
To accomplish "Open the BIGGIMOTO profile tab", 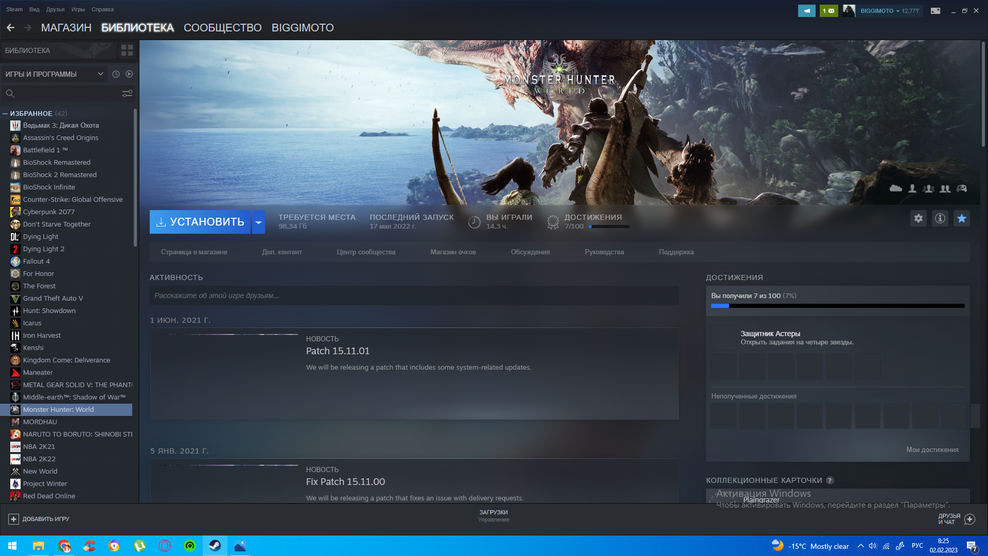I will [303, 28].
